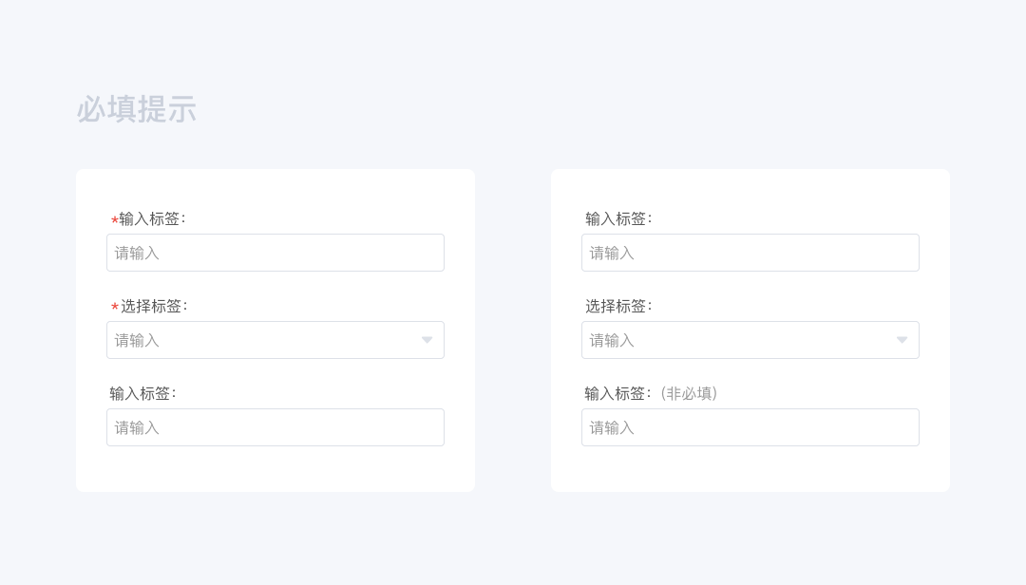Open the dropdown arrow in the right card's 选择标签 field
Viewport: 1026px width, 585px height.
(902, 340)
